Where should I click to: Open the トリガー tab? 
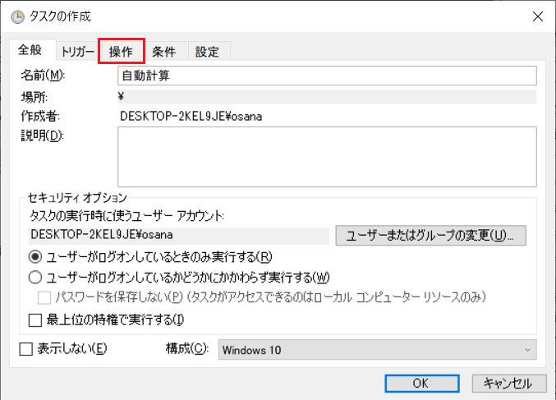point(78,52)
